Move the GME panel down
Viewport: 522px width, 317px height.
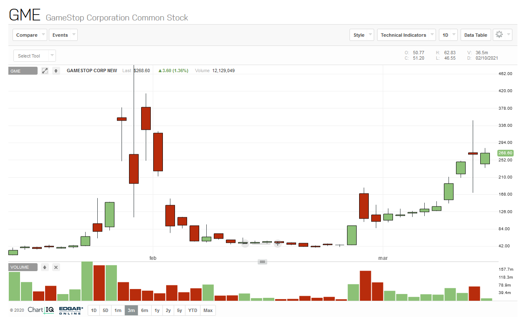pyautogui.click(x=56, y=71)
